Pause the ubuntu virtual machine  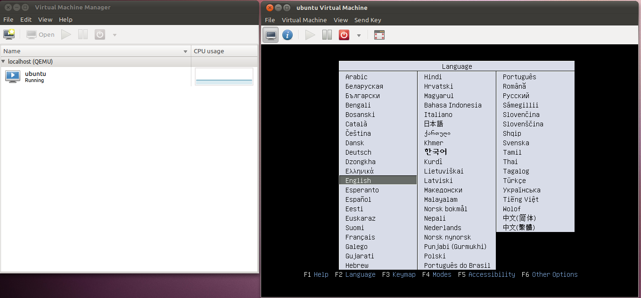(327, 35)
